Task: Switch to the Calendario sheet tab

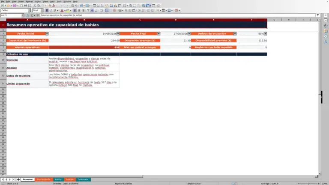Action: 83,179
